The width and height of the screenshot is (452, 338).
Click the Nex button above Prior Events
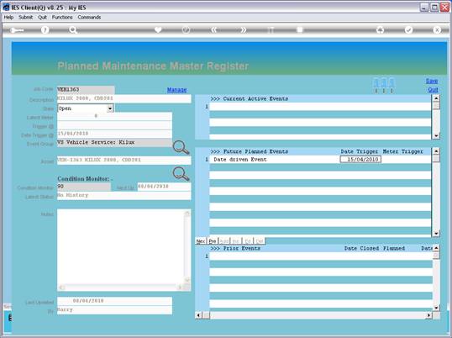[201, 241]
